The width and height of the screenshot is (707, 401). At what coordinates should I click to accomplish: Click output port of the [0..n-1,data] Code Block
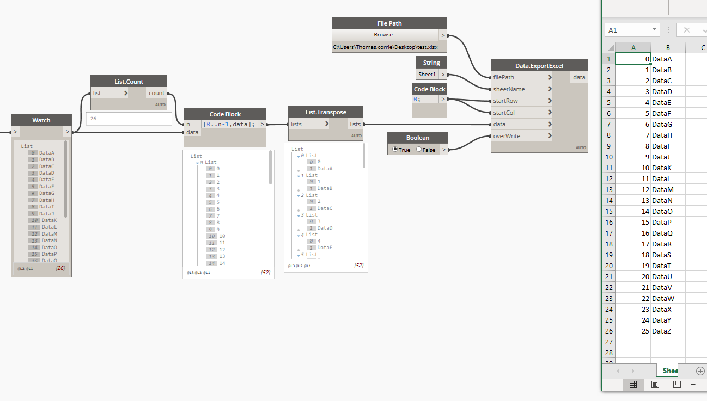(x=262, y=125)
